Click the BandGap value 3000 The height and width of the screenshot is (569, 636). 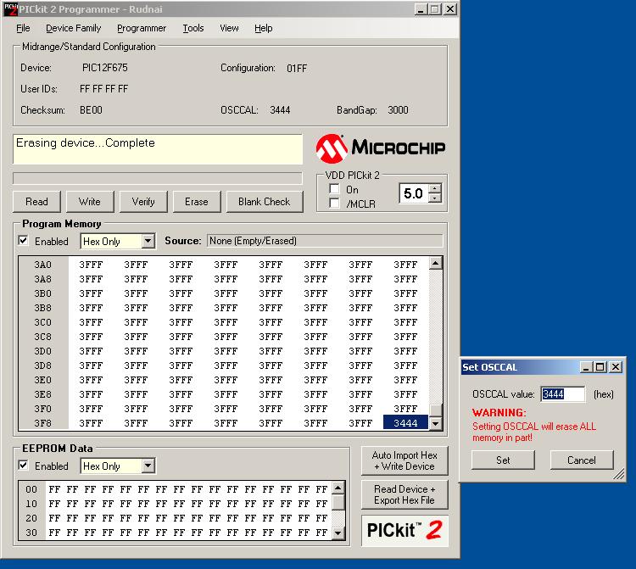398,110
